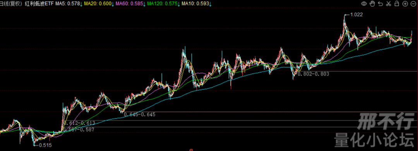Select the scissors cut tool

(389, 4)
